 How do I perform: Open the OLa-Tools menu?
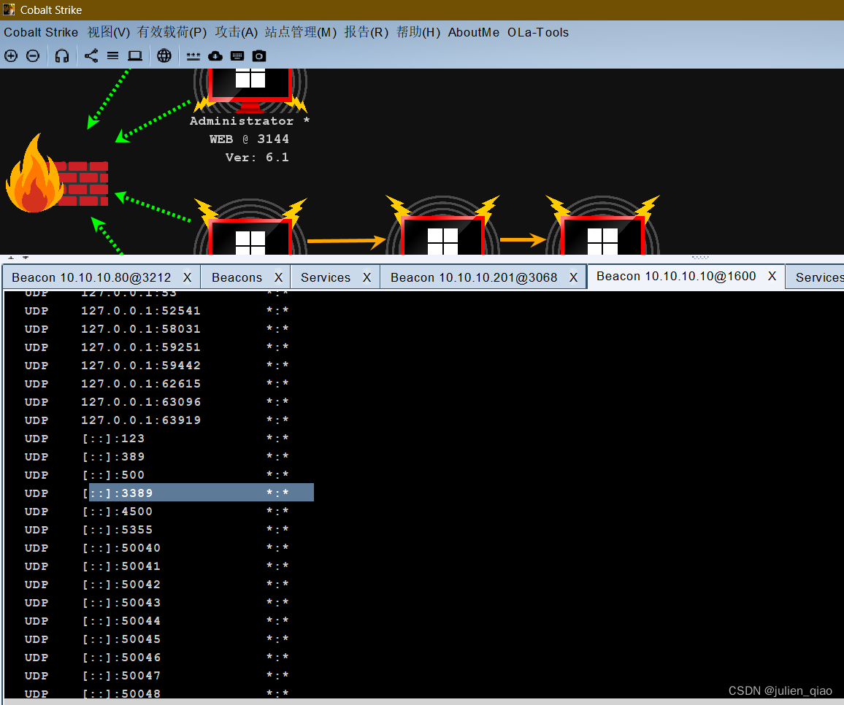538,32
